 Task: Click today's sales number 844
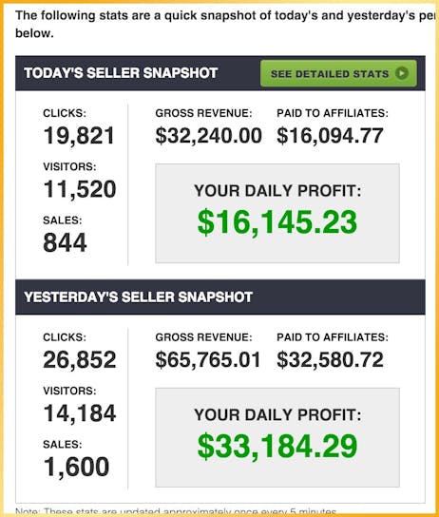click(x=65, y=242)
